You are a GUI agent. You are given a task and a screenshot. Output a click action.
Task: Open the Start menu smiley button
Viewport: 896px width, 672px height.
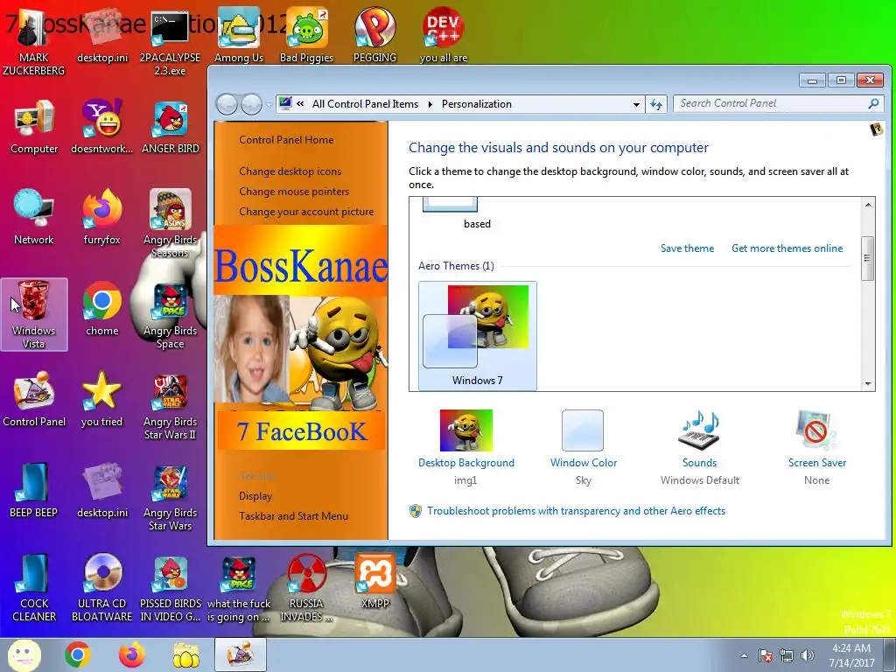coord(24,655)
